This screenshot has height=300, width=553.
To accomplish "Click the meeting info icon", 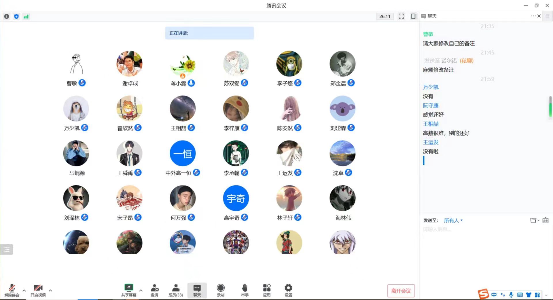I will pos(7,16).
